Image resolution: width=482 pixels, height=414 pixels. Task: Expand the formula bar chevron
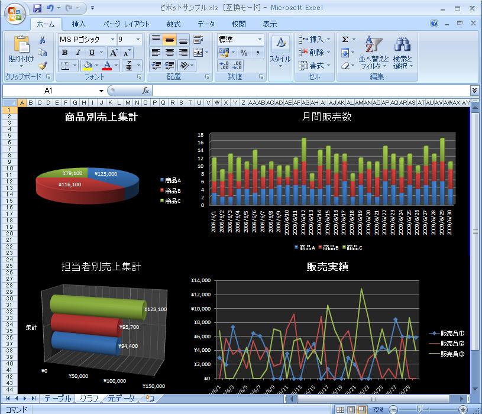(474, 90)
